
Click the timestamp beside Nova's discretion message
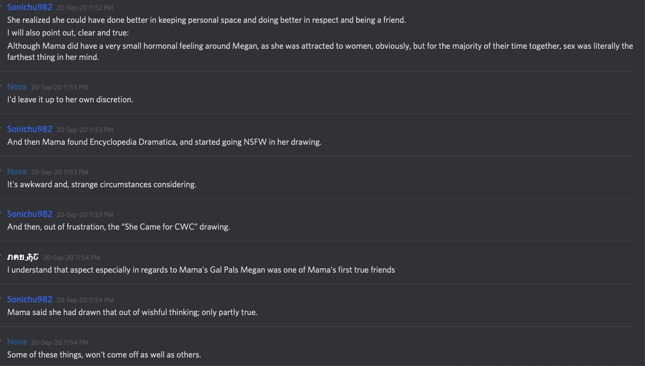coord(59,87)
